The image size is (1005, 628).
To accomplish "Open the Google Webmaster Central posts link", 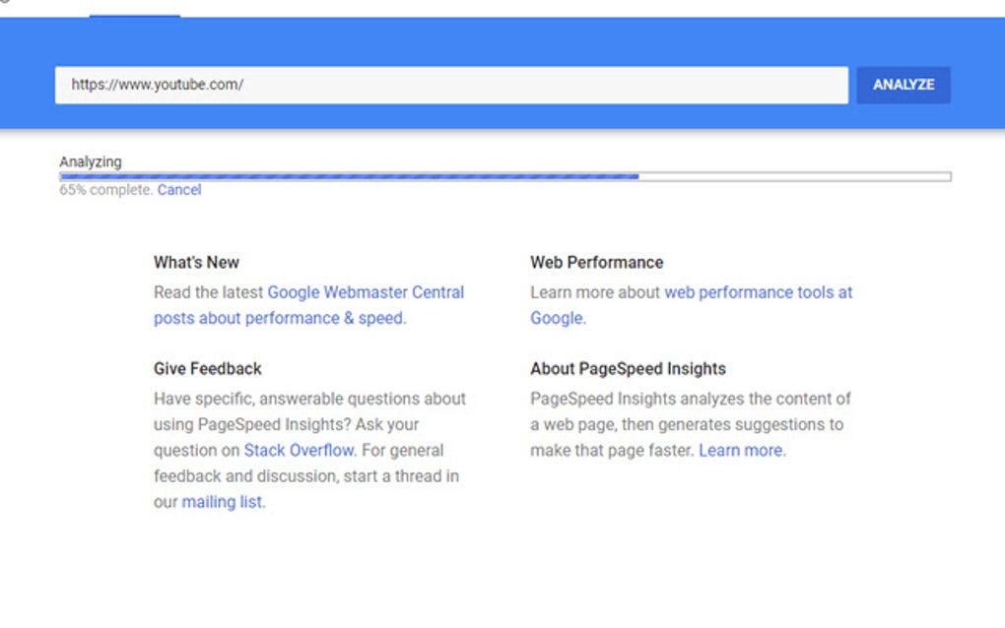I will 368,291.
